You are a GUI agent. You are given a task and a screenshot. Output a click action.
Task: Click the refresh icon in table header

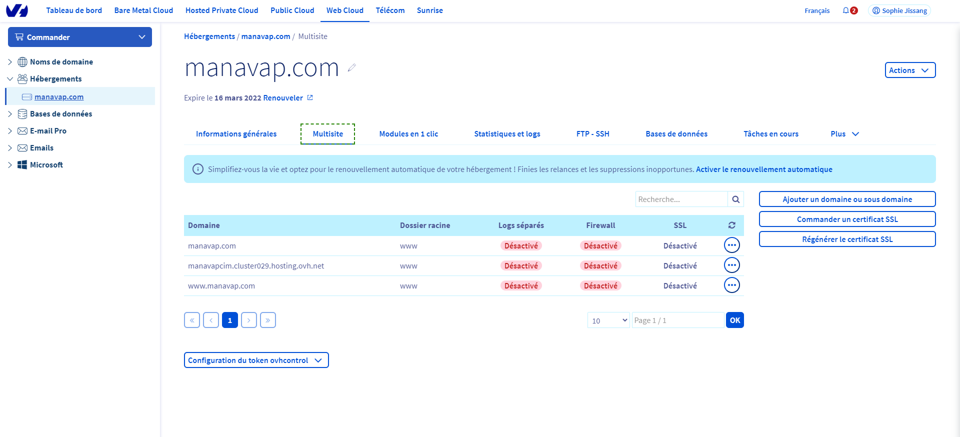(x=731, y=225)
